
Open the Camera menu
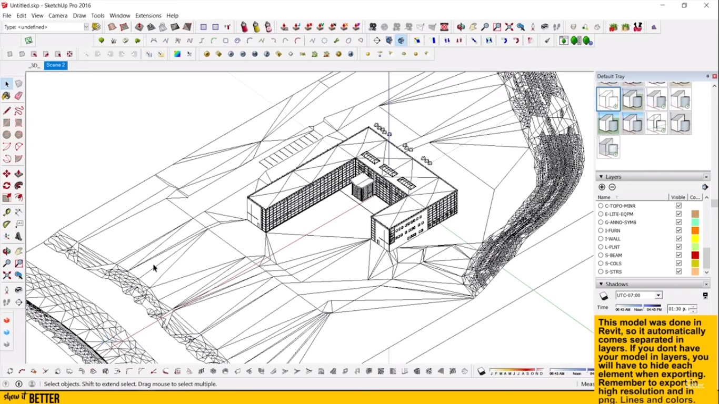[58, 15]
